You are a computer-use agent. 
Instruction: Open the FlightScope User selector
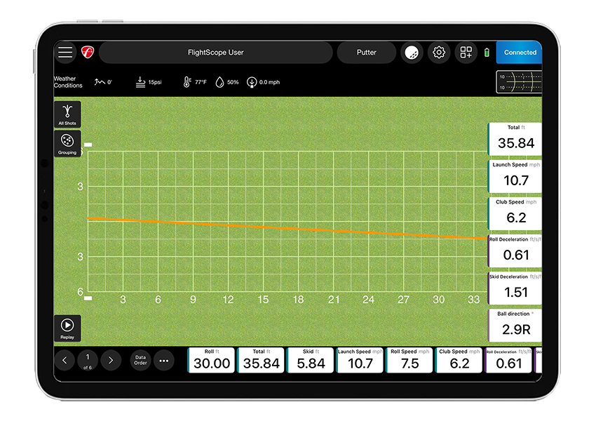215,53
